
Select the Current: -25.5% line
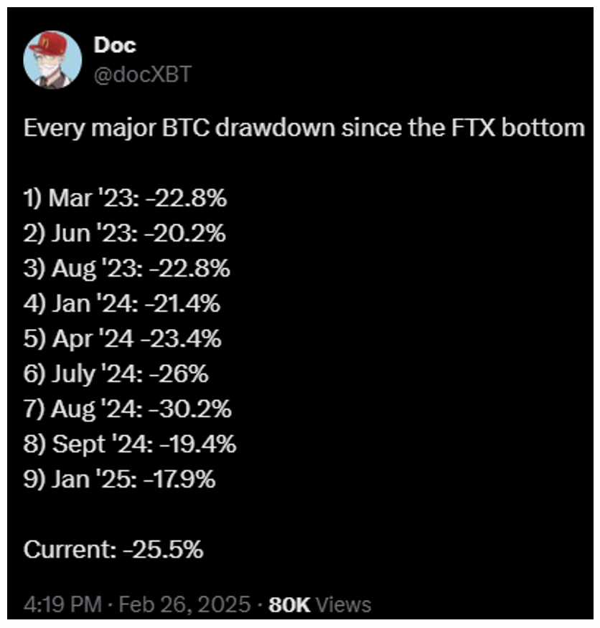[113, 550]
